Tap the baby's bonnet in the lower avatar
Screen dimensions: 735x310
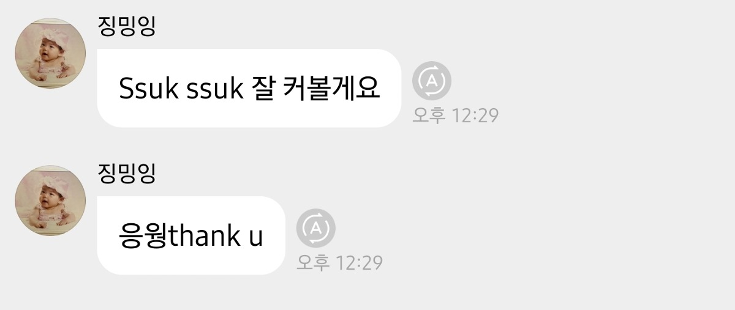[x=48, y=182]
